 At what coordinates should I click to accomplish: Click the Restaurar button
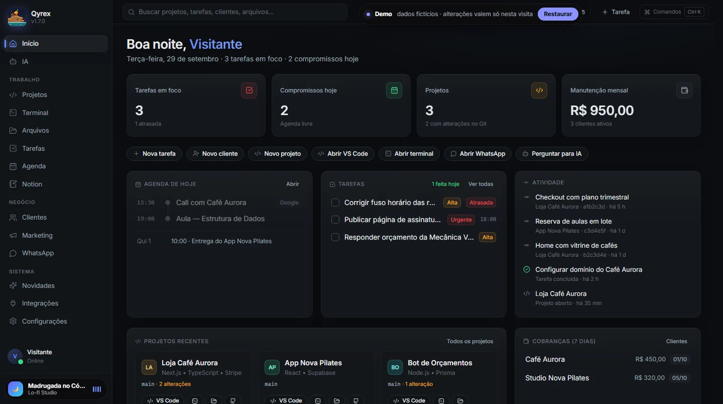[x=558, y=14]
